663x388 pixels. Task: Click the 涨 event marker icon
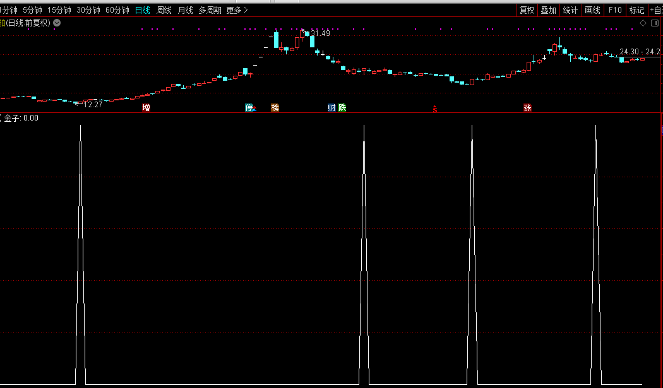[527, 108]
